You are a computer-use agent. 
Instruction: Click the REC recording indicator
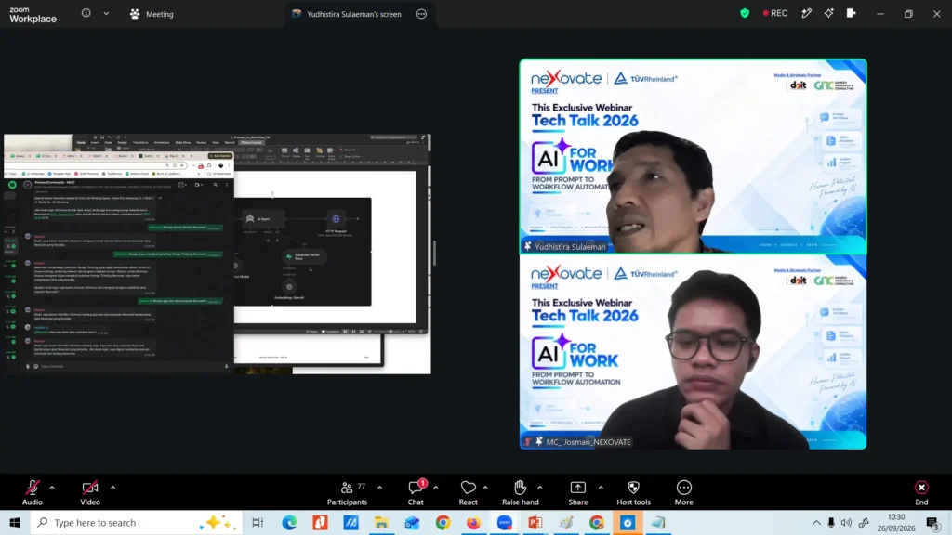click(775, 13)
